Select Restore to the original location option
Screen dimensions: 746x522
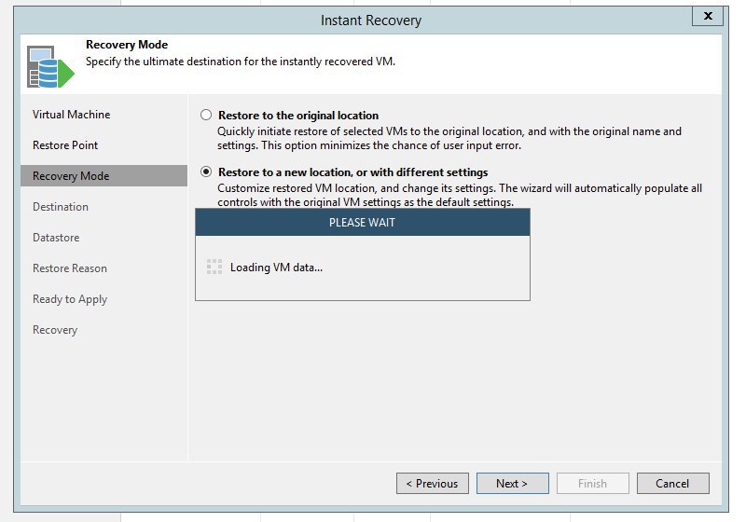coord(206,115)
